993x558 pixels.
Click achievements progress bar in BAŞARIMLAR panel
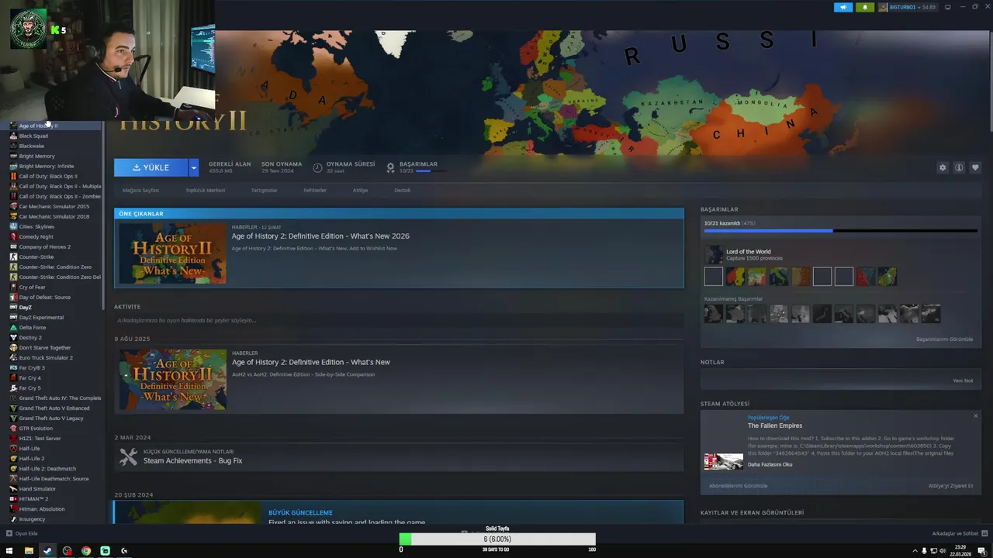click(842, 230)
